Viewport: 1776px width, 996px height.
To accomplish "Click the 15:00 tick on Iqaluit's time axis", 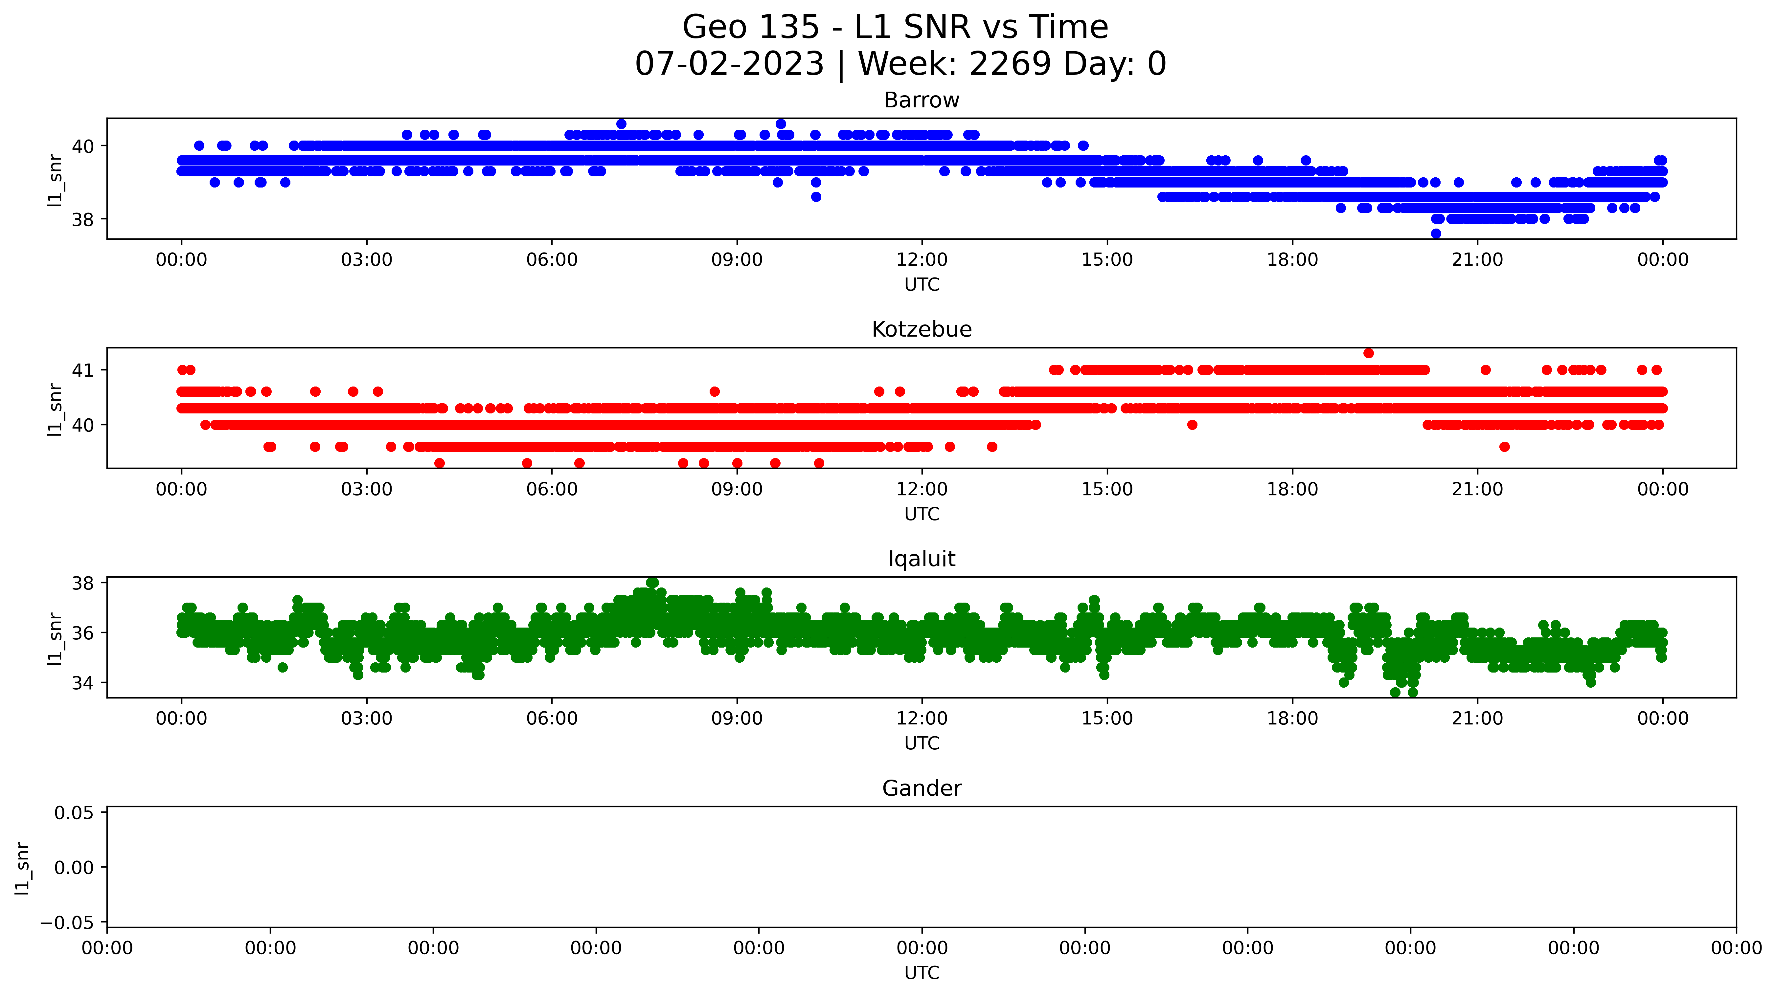I will point(1107,719).
